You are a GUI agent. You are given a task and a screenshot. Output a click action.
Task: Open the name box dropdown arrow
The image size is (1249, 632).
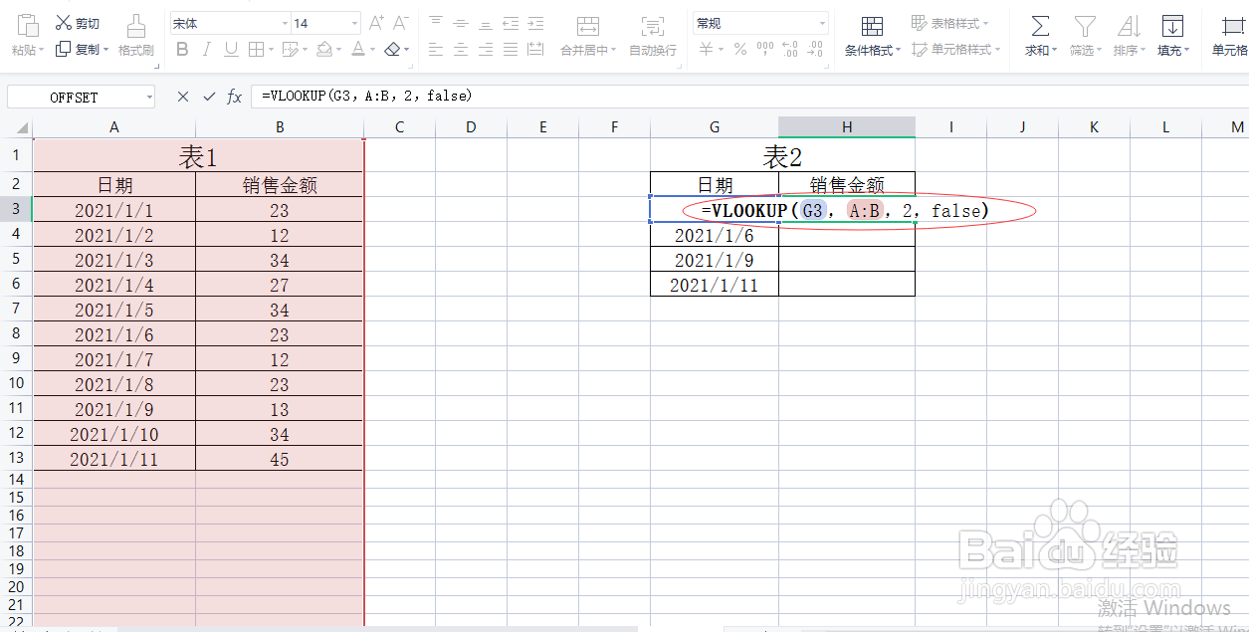click(x=149, y=97)
